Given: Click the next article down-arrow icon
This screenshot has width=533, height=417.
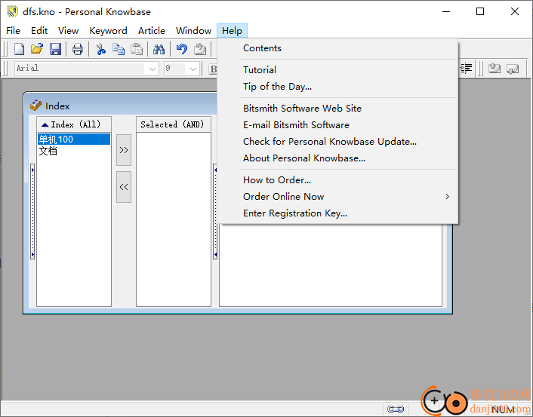Looking at the screenshot, I should [x=513, y=69].
